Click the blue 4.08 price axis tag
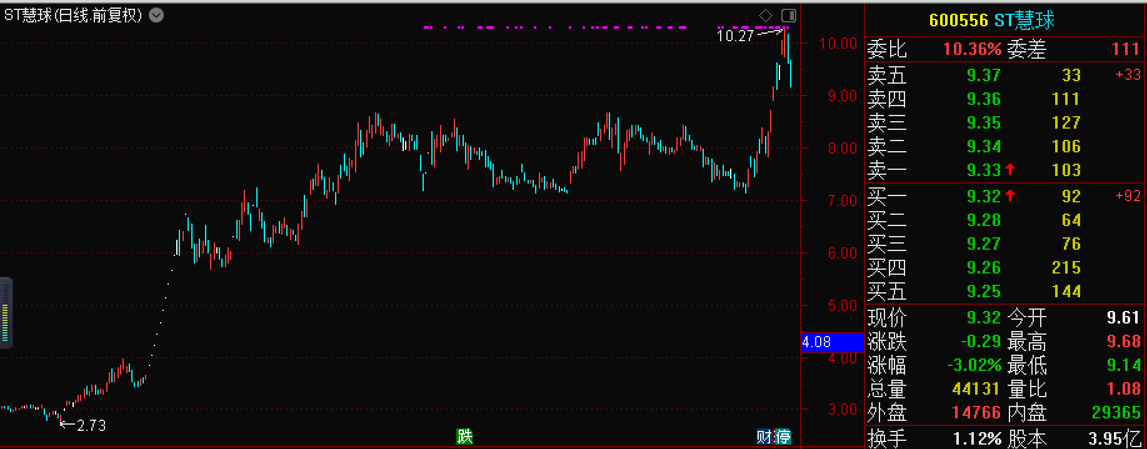This screenshot has height=449, width=1147. [x=832, y=342]
